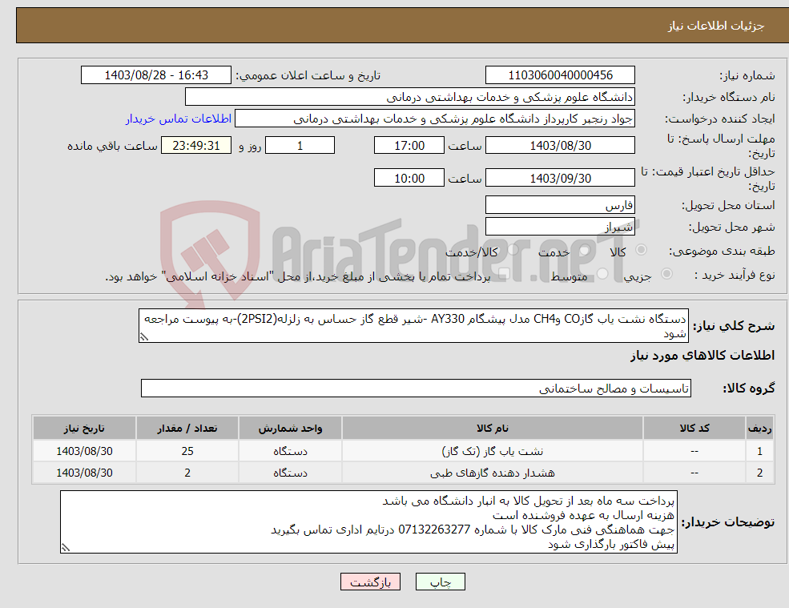
Task: Click the row number 1 cell
Action: coord(759,451)
